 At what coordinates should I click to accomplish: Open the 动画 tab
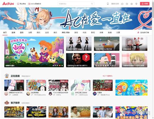coord(30,33)
